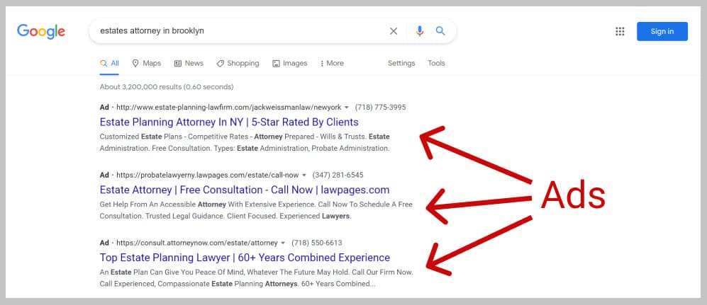Open the Google apps grid
This screenshot has height=305, width=707.
(620, 31)
